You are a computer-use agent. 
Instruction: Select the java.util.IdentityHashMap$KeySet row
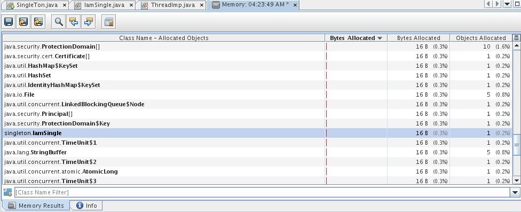click(257, 85)
